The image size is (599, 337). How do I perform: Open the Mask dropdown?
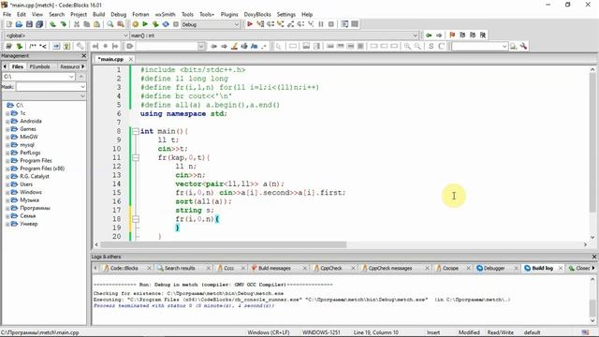point(82,87)
